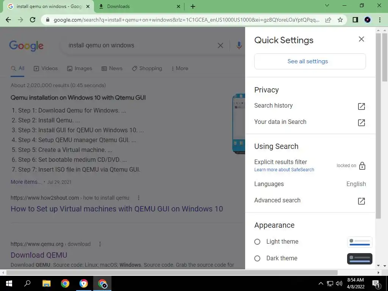Open the how2shout result options menu
Image resolution: width=388 pixels, height=291 pixels.
139,198
